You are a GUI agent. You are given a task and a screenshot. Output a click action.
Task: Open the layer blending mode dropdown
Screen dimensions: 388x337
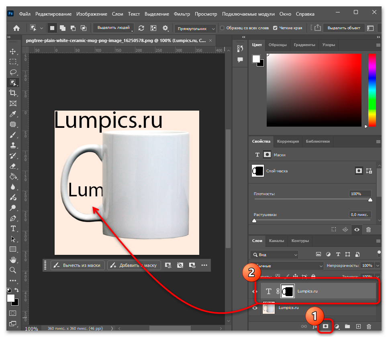coord(287,266)
